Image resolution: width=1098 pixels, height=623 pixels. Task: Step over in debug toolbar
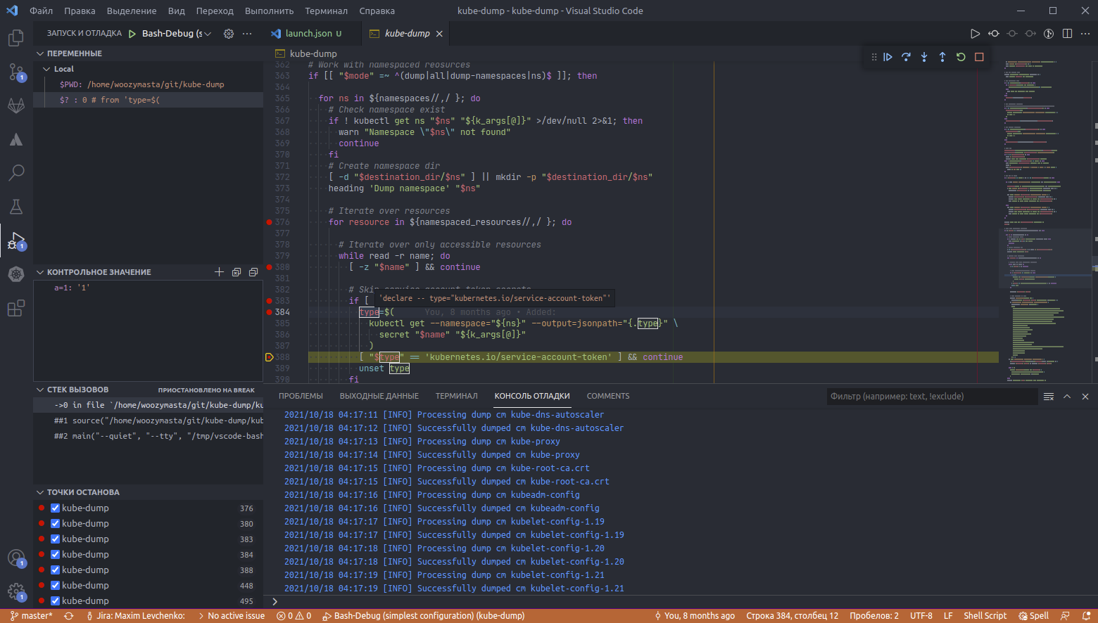[x=906, y=57]
